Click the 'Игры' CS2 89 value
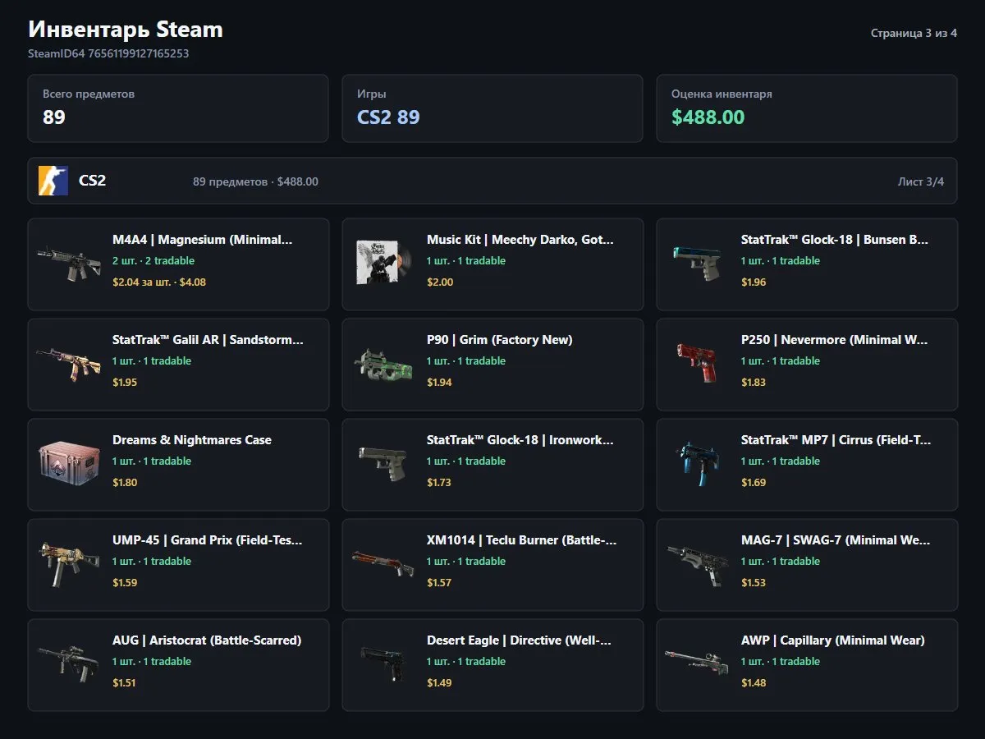The width and height of the screenshot is (985, 739). 388,117
